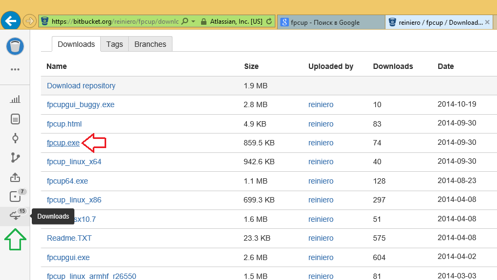Open the Commits icon in sidebar

point(15,138)
